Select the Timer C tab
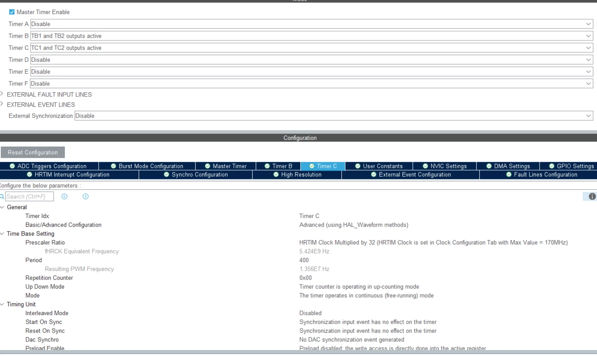The image size is (597, 356). [323, 166]
